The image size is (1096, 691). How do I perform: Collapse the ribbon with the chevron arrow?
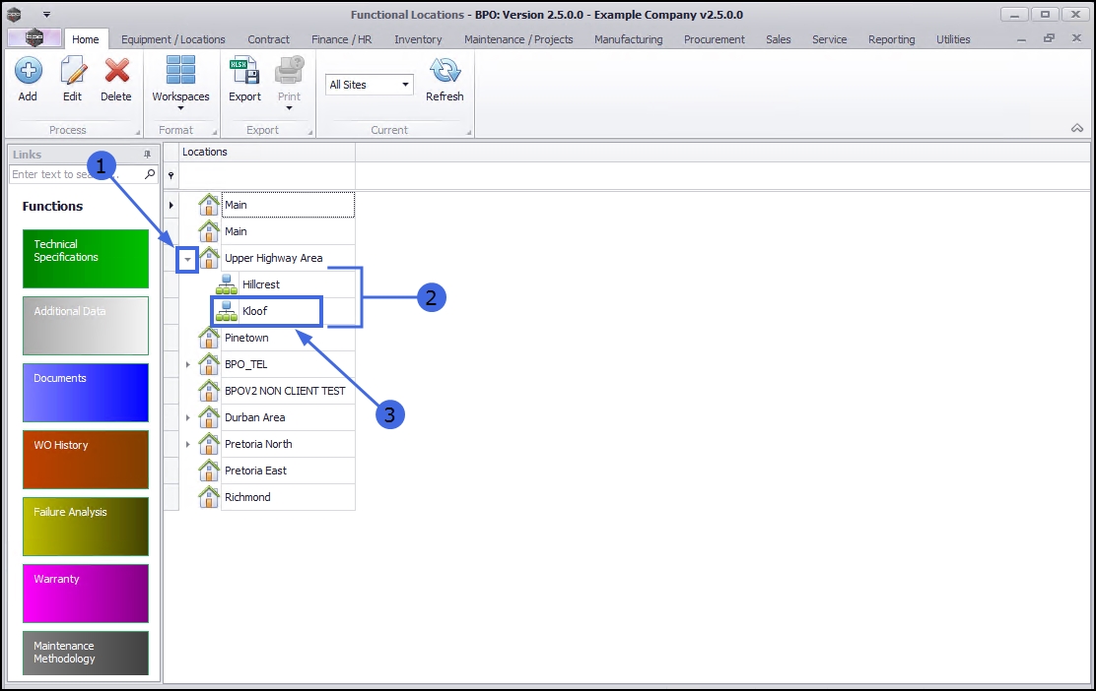coord(1077,128)
